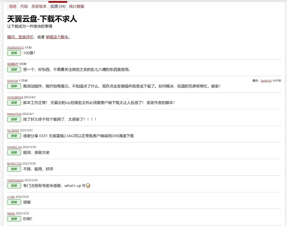Click the 好评 badge next to 能用，感谢大佬
This screenshot has height=226, width=287.
(x=14, y=153)
